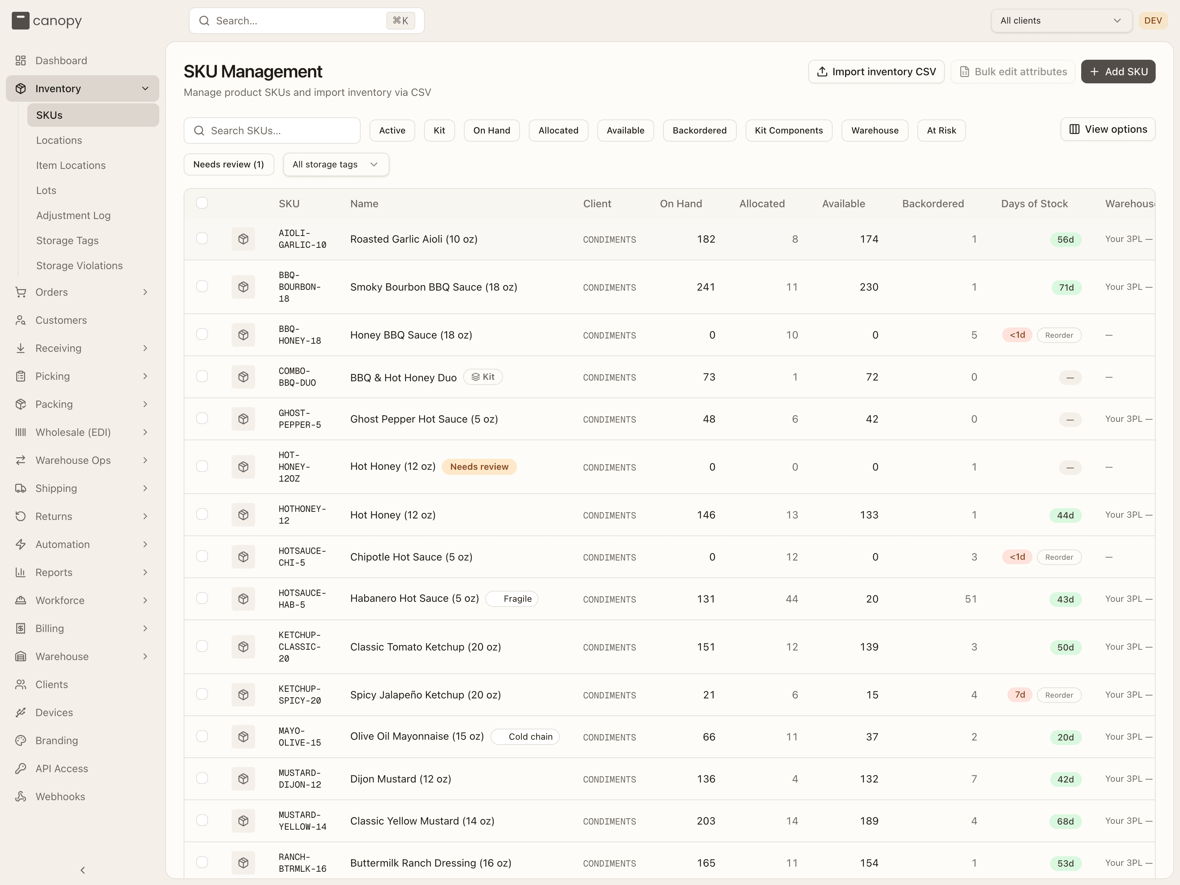Check the Classic Yellow Mustard row checkbox
The width and height of the screenshot is (1180, 885).
tap(202, 820)
